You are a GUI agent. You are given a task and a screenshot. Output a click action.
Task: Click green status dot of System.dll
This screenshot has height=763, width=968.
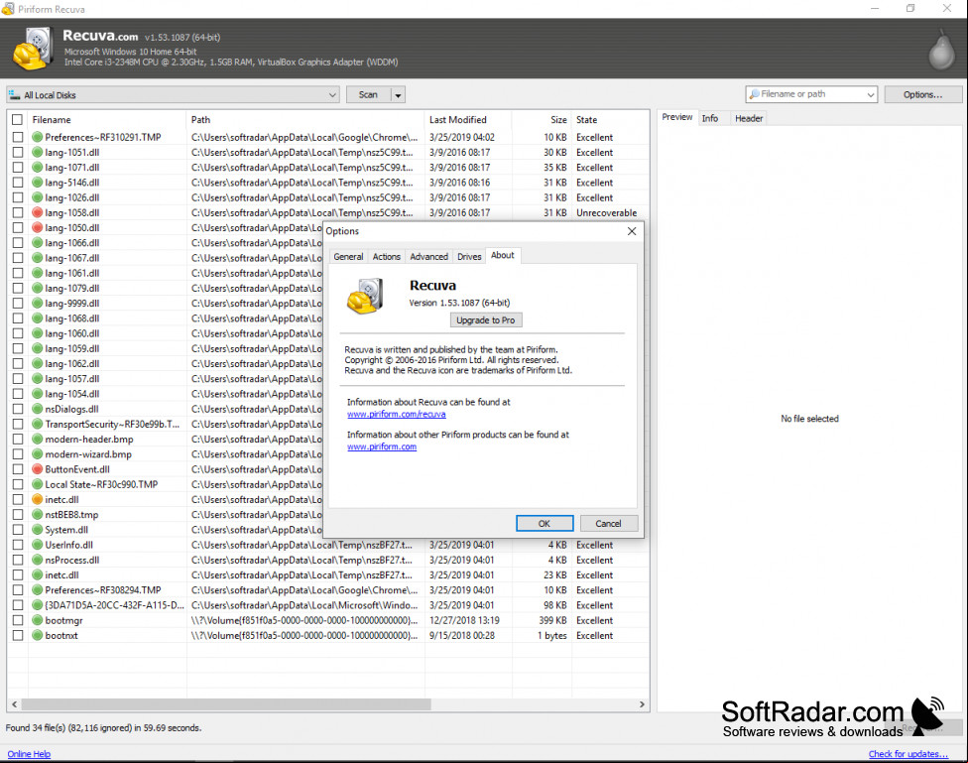pyautogui.click(x=37, y=530)
